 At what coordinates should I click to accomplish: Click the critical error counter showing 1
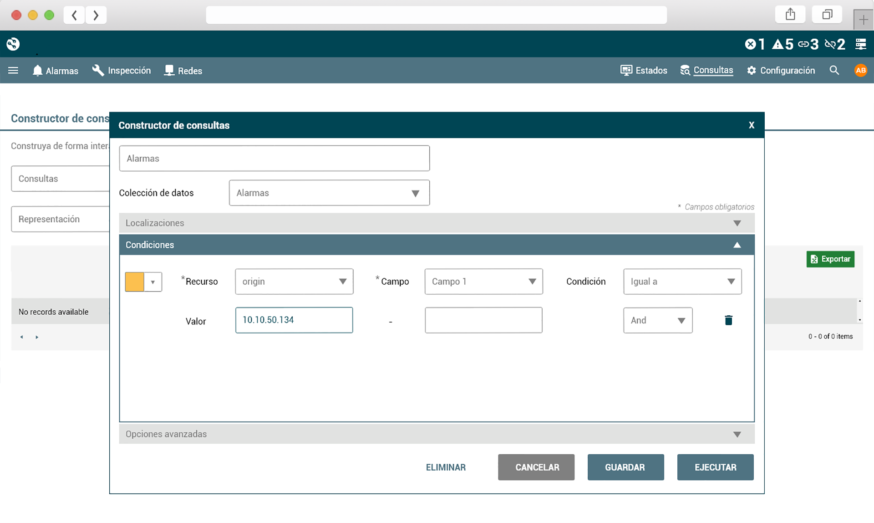tap(755, 44)
